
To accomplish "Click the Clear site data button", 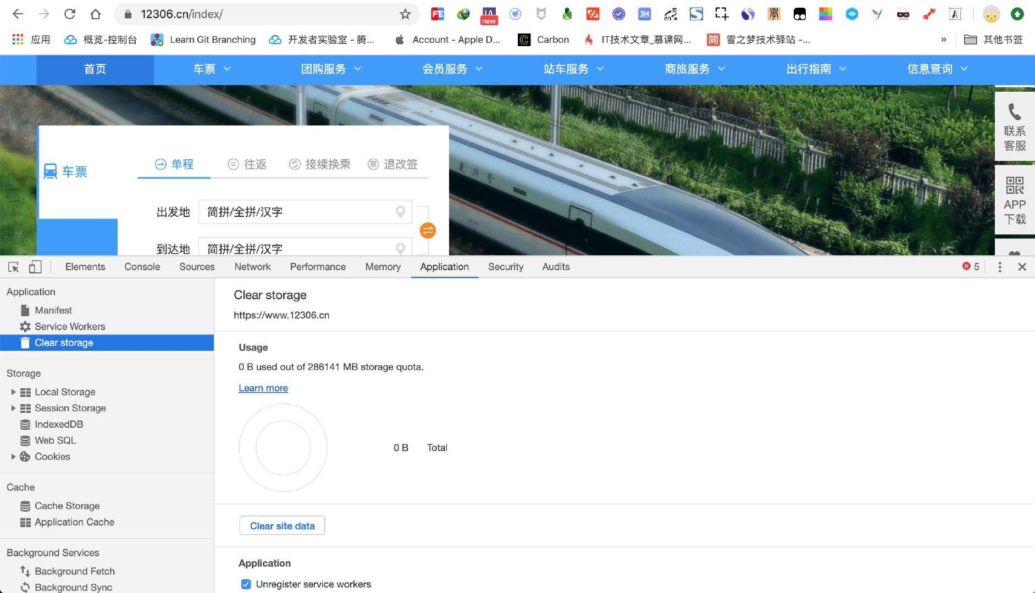I will 283,526.
